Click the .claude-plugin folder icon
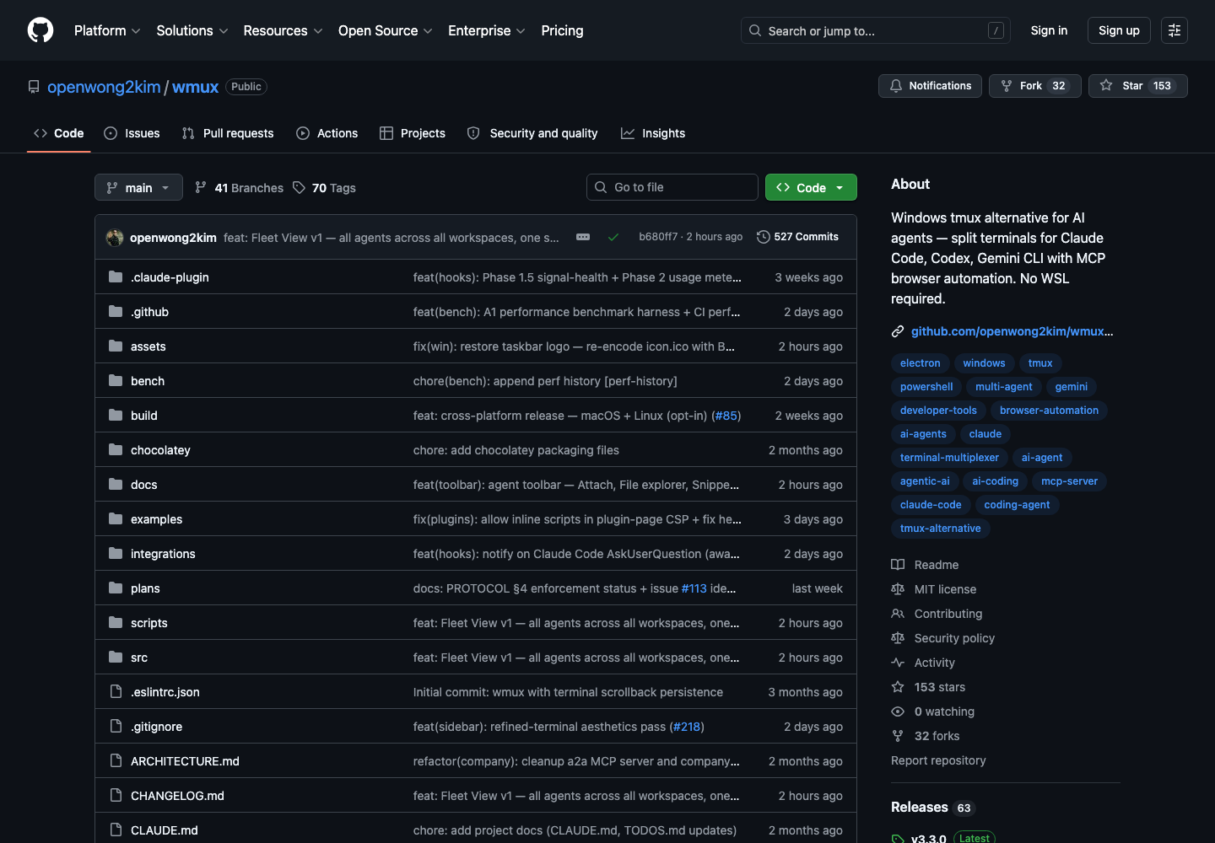 coord(116,277)
